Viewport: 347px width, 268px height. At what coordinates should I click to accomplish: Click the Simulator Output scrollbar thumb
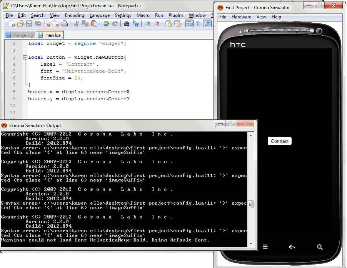[251, 204]
